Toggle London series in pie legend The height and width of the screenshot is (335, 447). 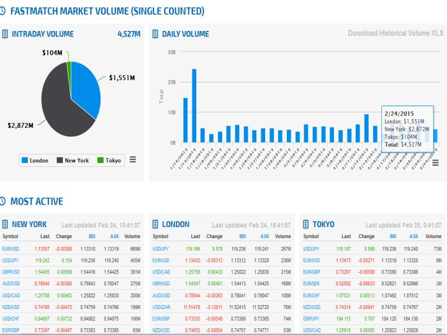point(37,161)
